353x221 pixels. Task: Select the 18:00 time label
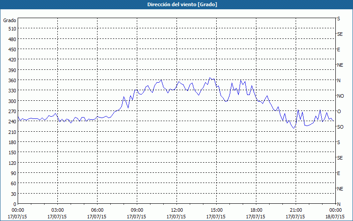coord(256,210)
